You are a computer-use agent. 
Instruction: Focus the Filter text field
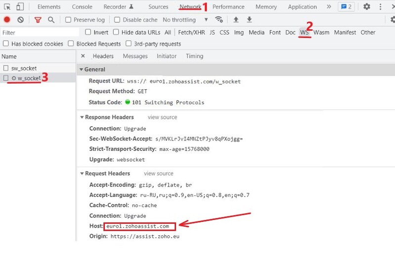(40, 33)
